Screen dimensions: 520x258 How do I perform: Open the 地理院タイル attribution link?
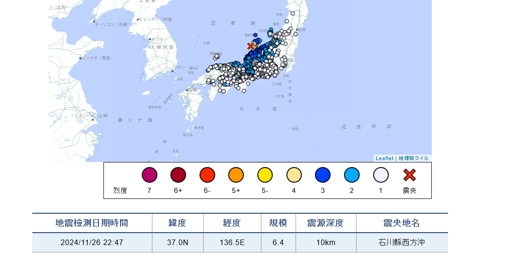(413, 158)
